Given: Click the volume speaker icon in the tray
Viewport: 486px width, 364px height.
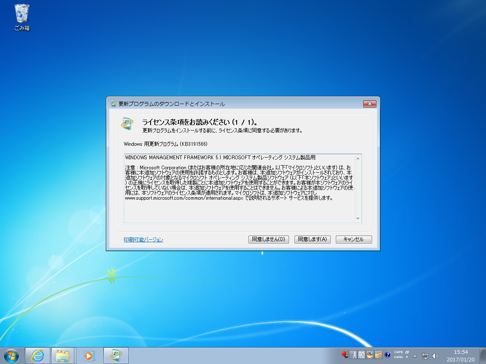Looking at the screenshot, I should pos(435,355).
